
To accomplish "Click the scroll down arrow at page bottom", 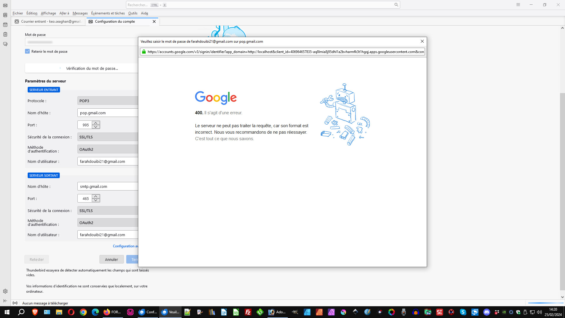I will click(562, 297).
